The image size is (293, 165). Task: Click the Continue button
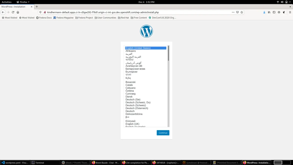point(163,133)
